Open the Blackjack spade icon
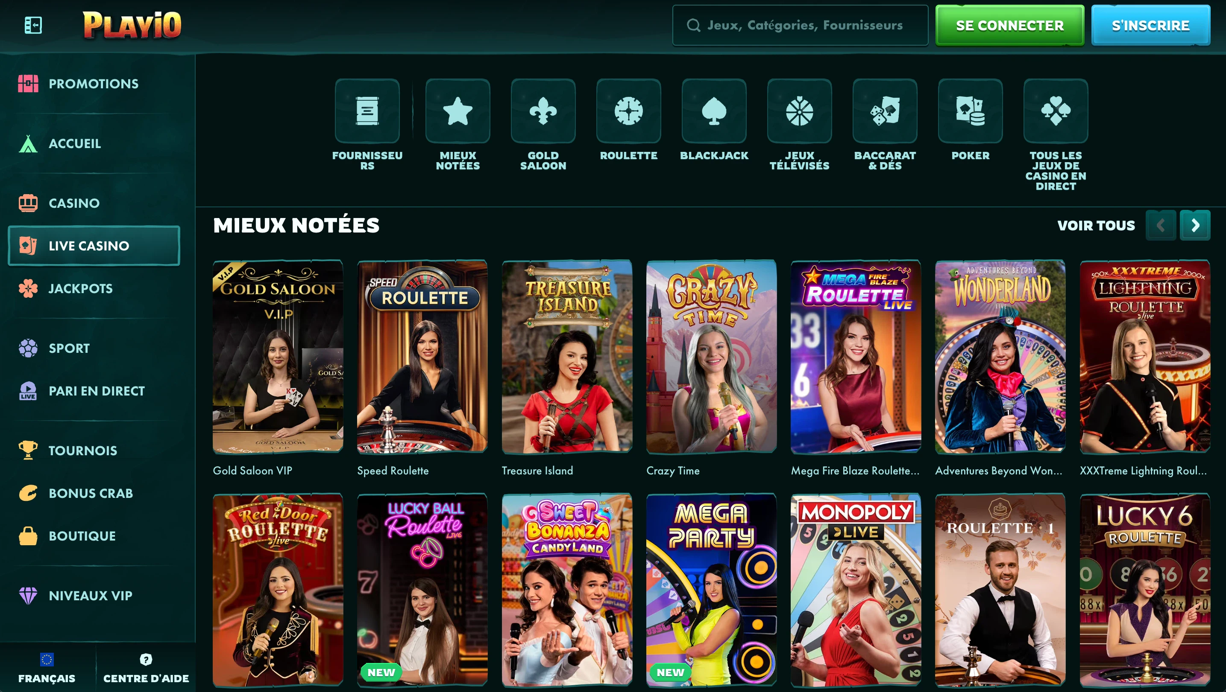 pos(714,111)
